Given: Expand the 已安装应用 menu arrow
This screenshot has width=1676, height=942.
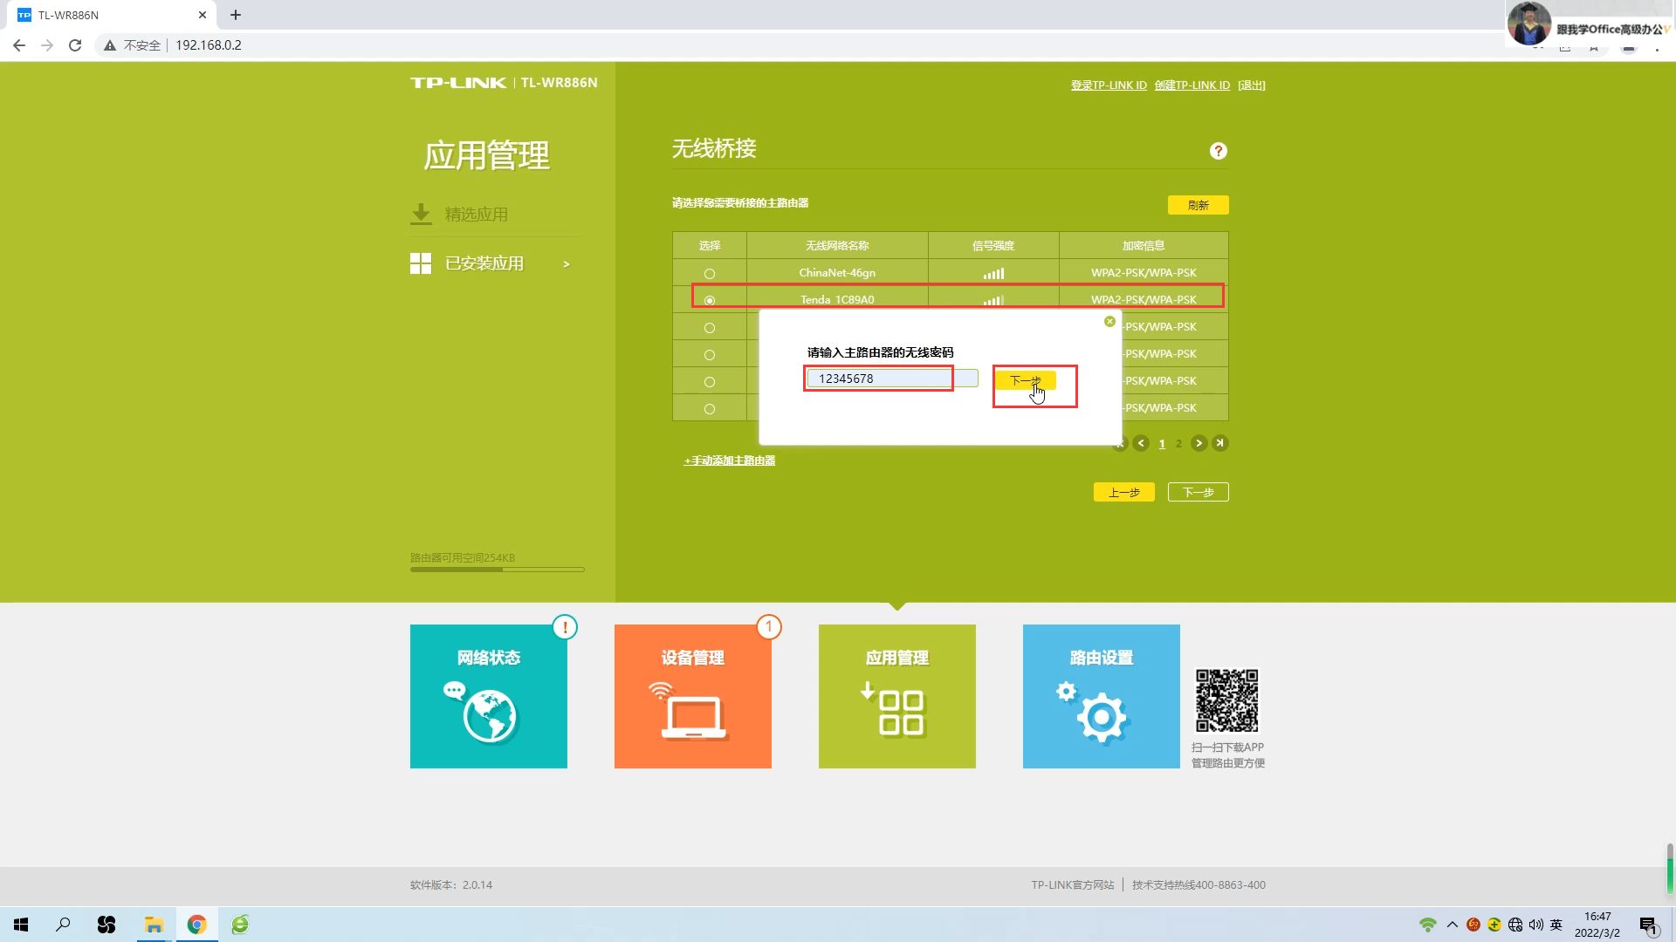Looking at the screenshot, I should coord(567,264).
